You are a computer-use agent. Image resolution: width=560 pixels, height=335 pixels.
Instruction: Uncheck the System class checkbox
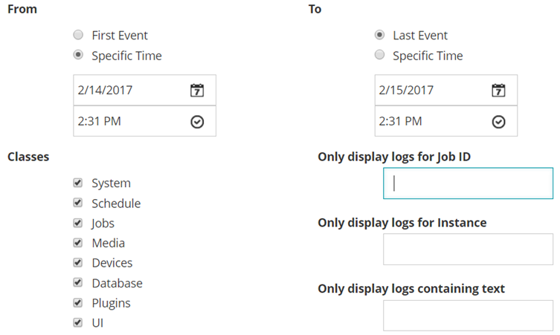[x=78, y=183]
